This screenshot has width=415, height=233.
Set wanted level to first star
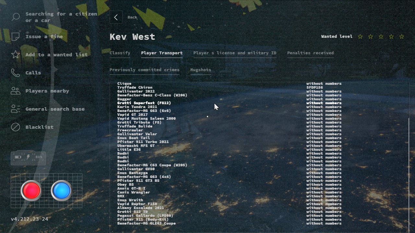[360, 37]
